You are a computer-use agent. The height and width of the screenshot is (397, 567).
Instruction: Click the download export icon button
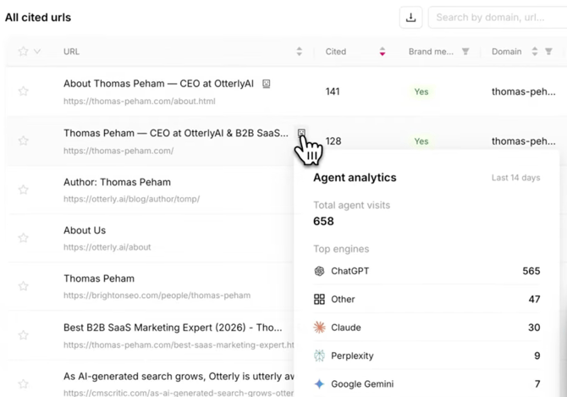[x=410, y=18]
